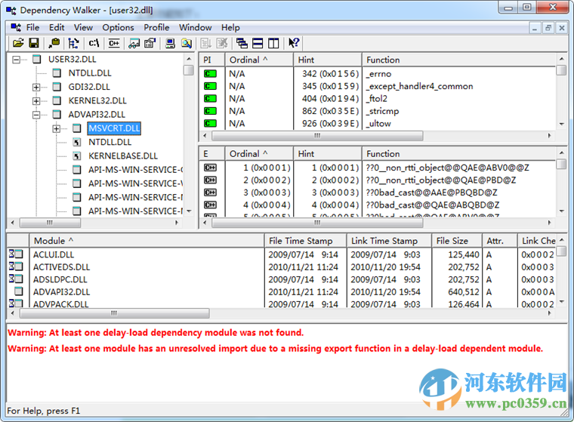The height and width of the screenshot is (422, 574).
Task: Click the Tile Vertically toolbar icon
Action: pos(273,43)
